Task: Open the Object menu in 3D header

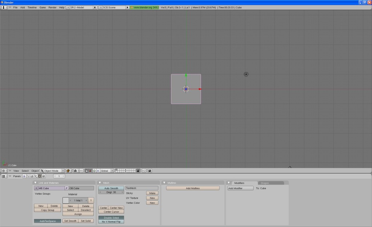Action: (35, 171)
